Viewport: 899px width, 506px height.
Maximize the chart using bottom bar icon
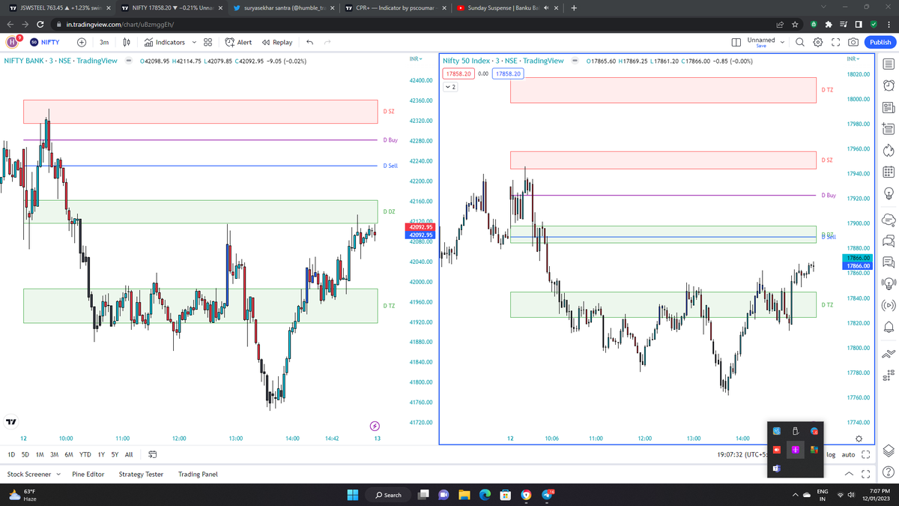pyautogui.click(x=866, y=454)
